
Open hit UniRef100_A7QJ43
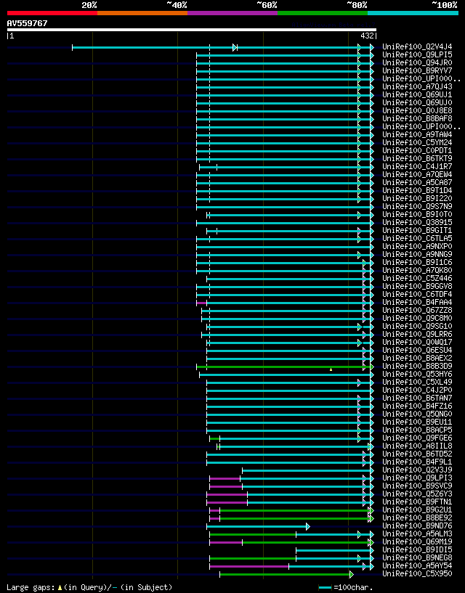(x=417, y=86)
